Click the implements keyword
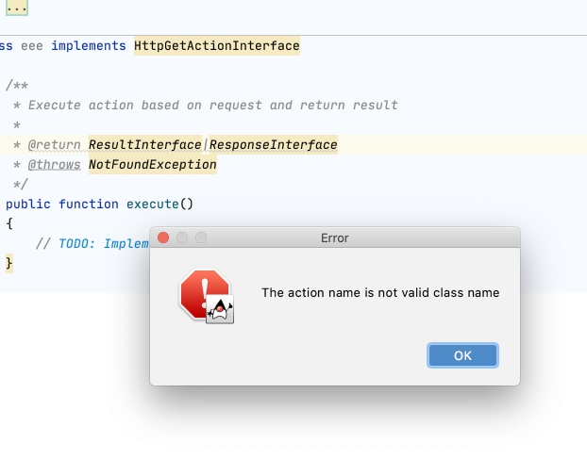 click(x=89, y=45)
